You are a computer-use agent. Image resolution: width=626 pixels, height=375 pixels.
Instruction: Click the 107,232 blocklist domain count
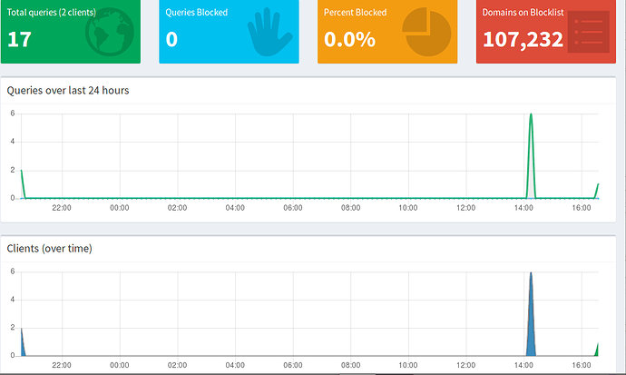click(x=523, y=39)
